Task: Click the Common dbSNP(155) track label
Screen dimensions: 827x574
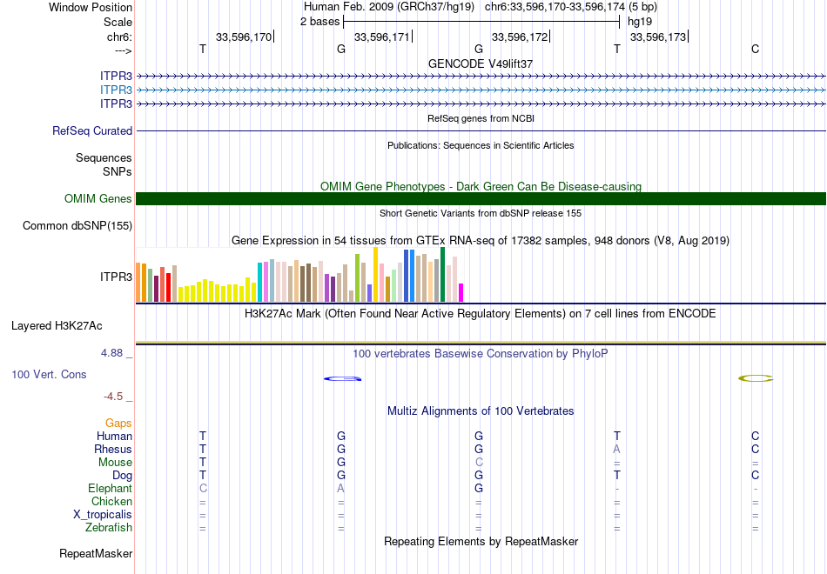Action: pyautogui.click(x=77, y=225)
